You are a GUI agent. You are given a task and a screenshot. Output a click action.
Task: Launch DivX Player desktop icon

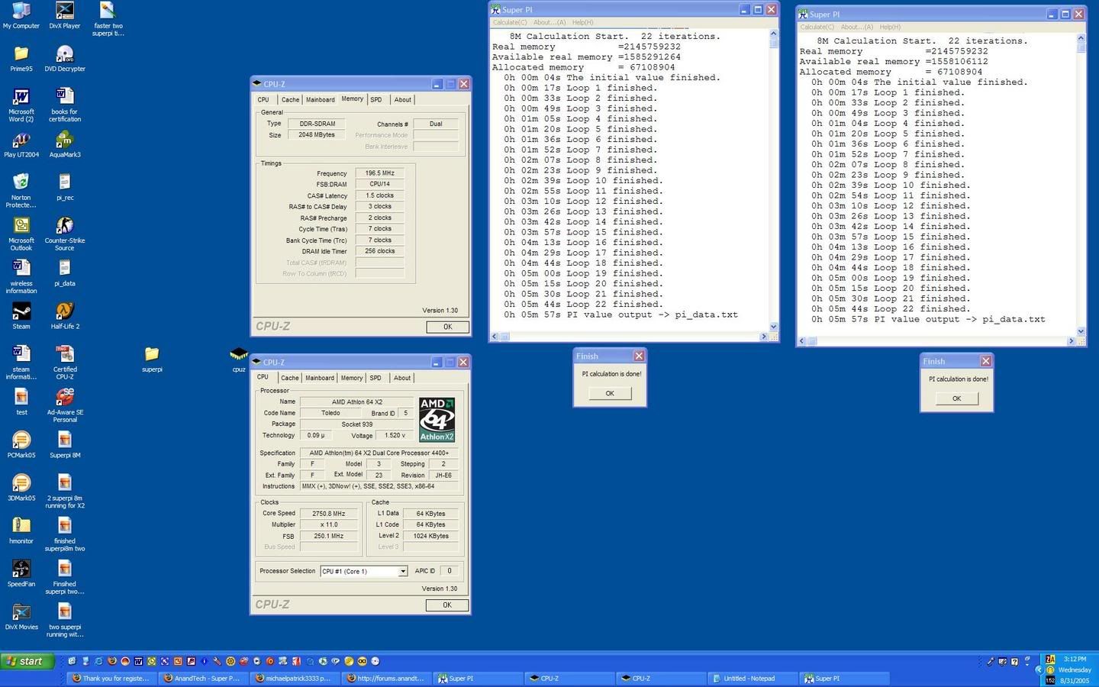65,16
